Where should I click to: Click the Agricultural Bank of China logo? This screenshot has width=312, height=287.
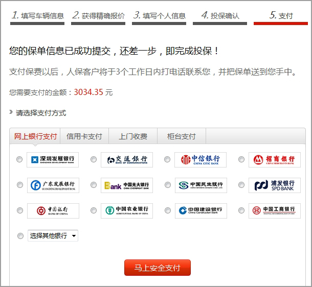tap(127, 210)
